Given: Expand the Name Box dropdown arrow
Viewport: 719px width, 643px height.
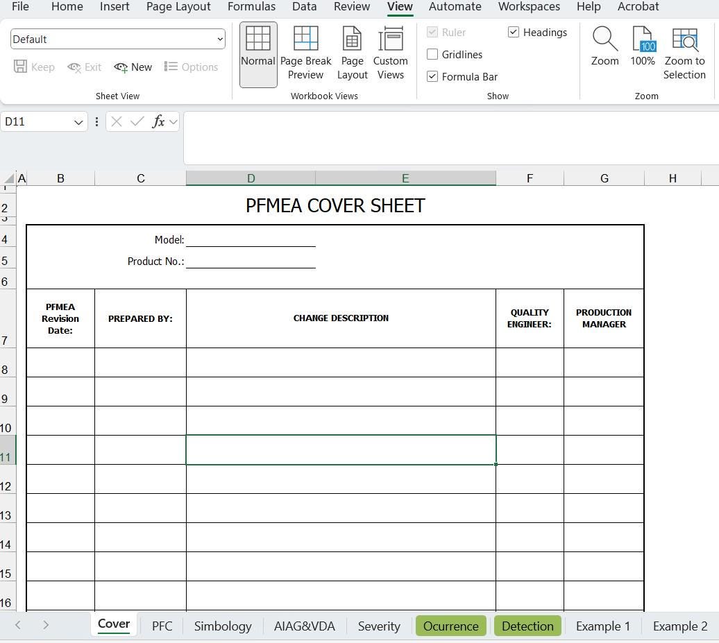Looking at the screenshot, I should [78, 122].
